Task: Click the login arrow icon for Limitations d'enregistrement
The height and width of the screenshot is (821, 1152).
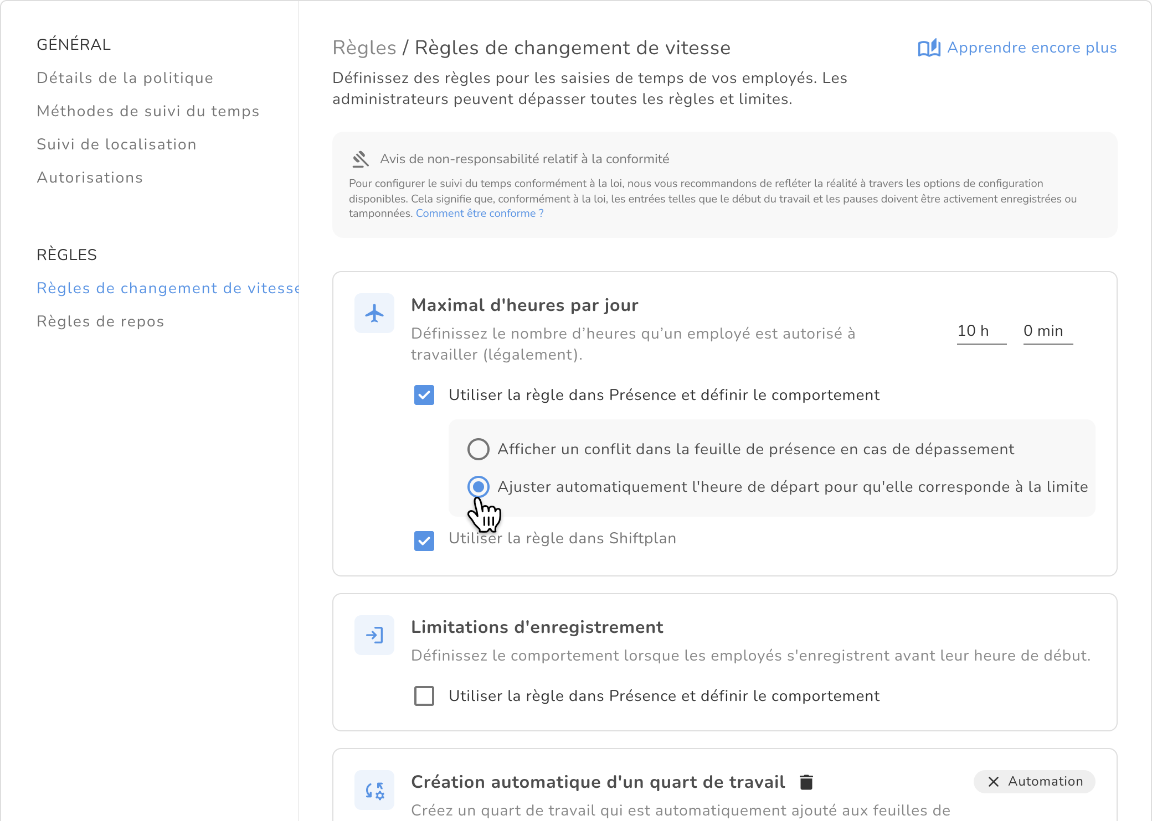Action: (x=374, y=635)
